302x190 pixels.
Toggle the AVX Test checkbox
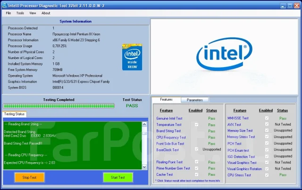(x=267, y=124)
